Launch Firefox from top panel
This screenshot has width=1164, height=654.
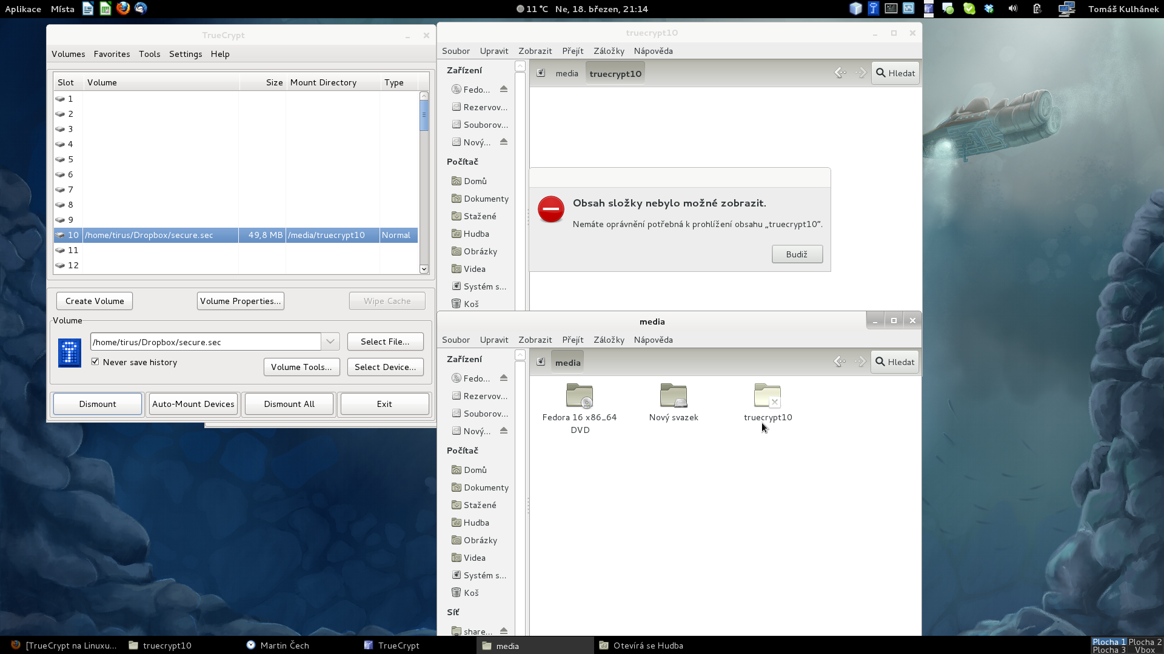pyautogui.click(x=123, y=8)
